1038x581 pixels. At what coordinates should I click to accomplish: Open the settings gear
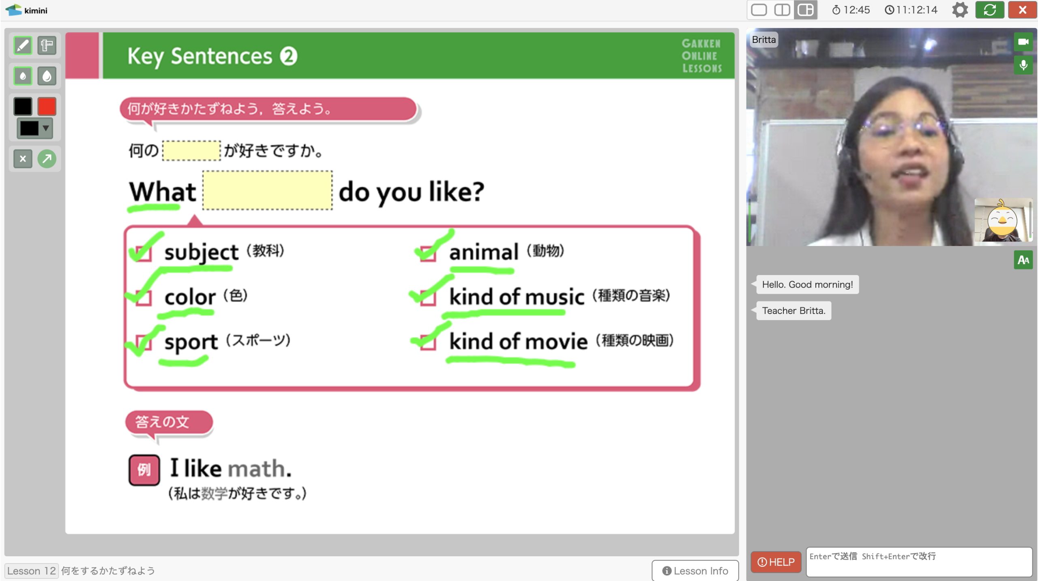click(960, 10)
